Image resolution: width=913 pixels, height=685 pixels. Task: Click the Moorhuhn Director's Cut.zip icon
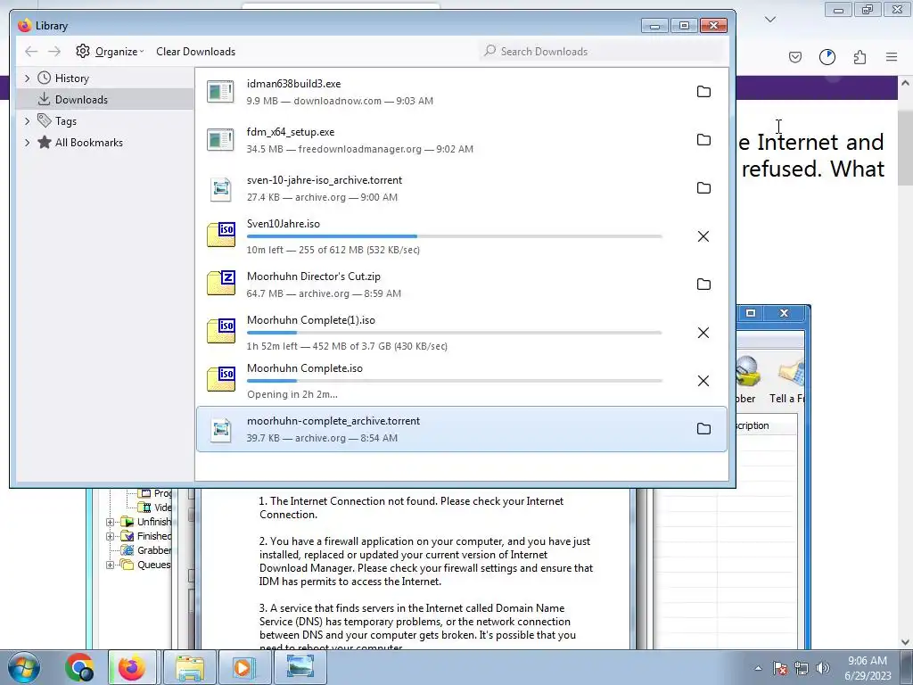point(221,283)
